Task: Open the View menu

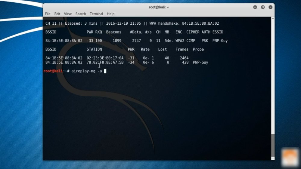Action: [x=67, y=14]
